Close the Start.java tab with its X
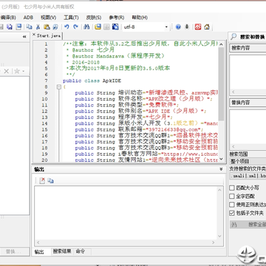This screenshot has width=266, height=266. point(34,35)
